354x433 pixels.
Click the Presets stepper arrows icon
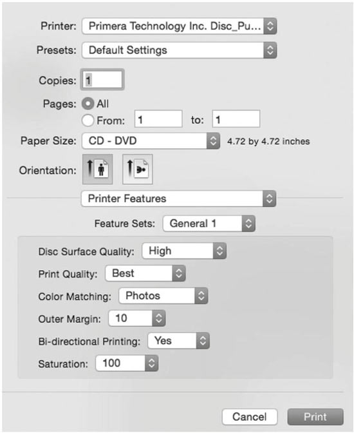[x=270, y=50]
